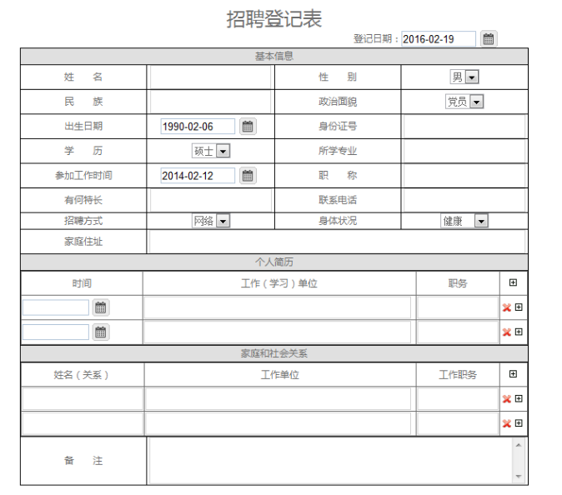Click 参加工作时间 field showing 2014-02-12
The image size is (562, 495).
click(x=198, y=176)
